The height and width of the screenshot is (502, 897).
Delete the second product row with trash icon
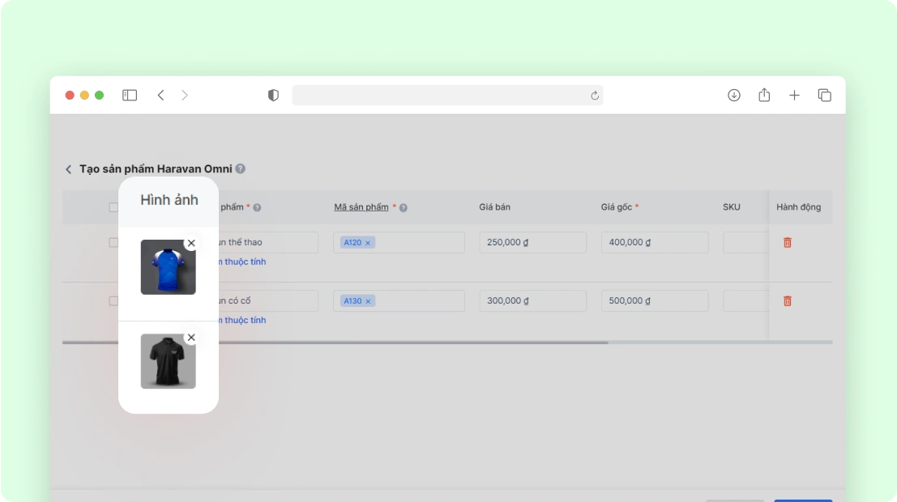787,301
